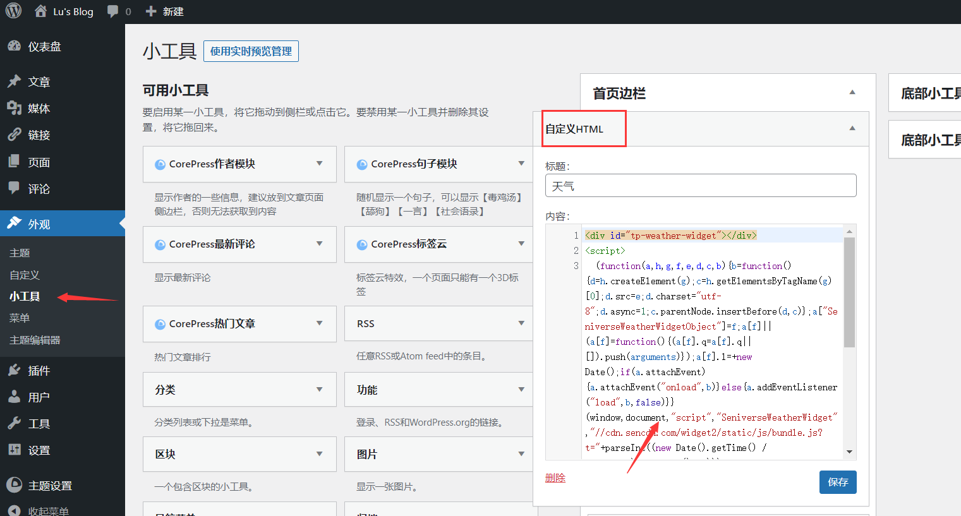The image size is (961, 516).
Task: Click the 主题设置 CorePress icon
Action: tap(14, 485)
